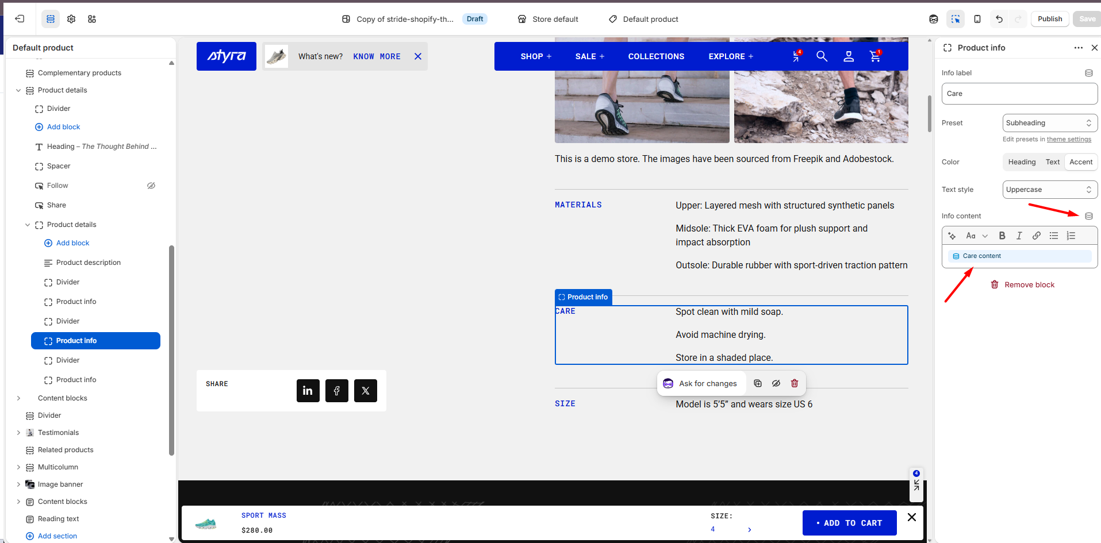Open the SALE menu

(x=590, y=56)
